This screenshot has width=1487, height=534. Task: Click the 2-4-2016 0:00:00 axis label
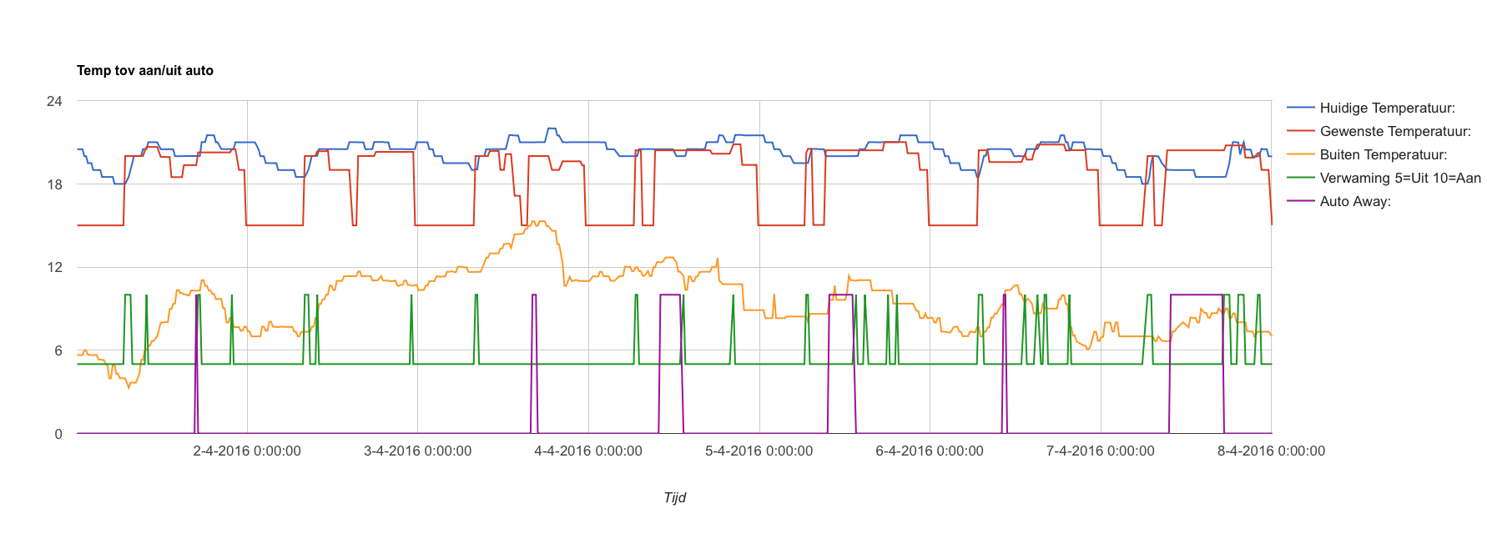(247, 451)
